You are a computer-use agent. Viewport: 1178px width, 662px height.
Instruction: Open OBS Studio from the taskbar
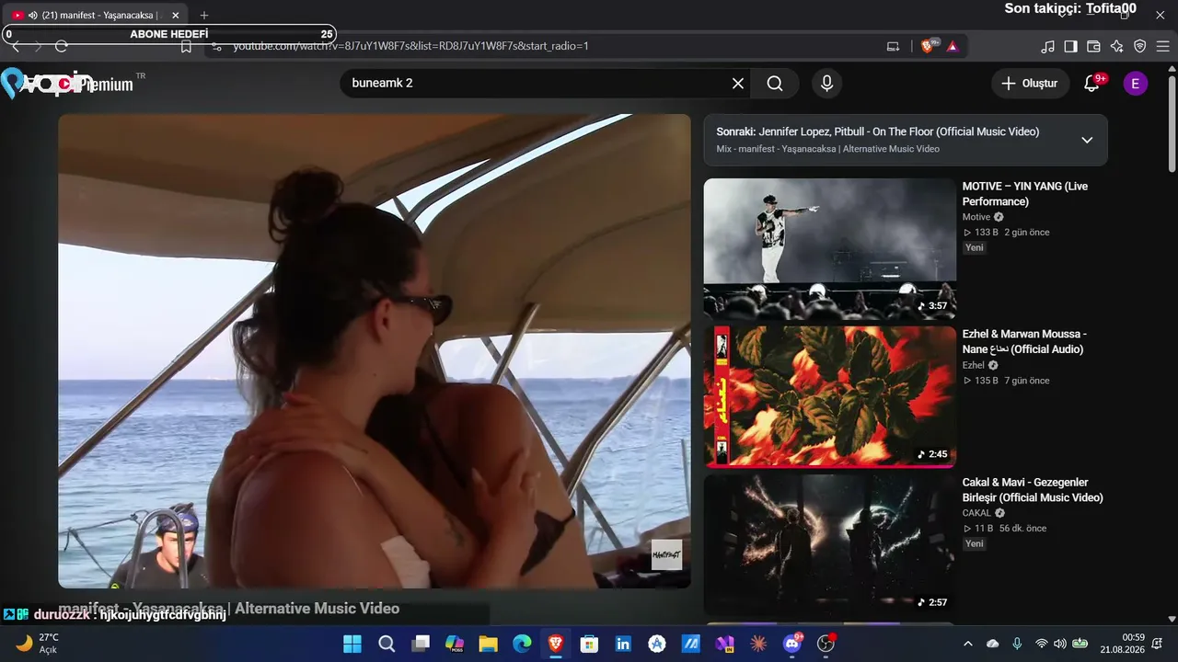[x=826, y=644]
